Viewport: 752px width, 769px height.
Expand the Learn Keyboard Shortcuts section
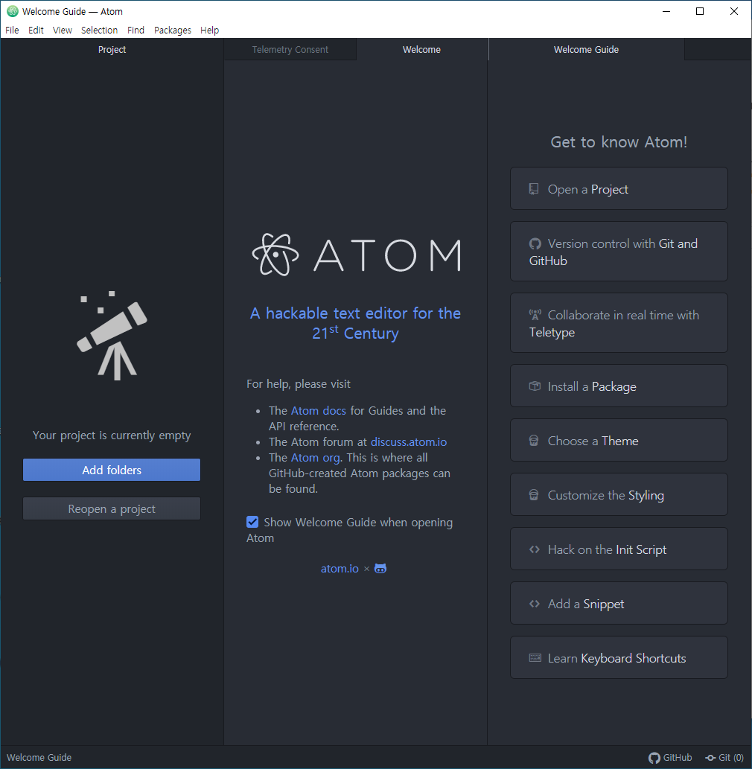point(619,658)
